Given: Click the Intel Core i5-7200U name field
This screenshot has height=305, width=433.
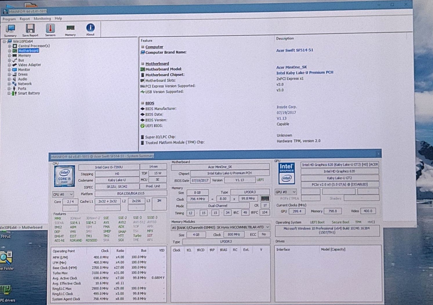Looking at the screenshot, I should pos(109,167).
